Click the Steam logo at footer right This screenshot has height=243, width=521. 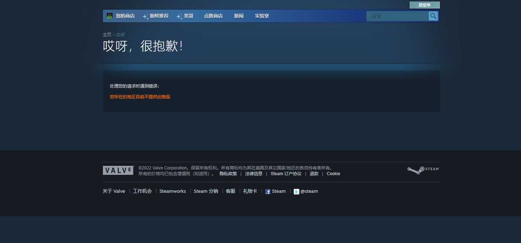coord(423,170)
